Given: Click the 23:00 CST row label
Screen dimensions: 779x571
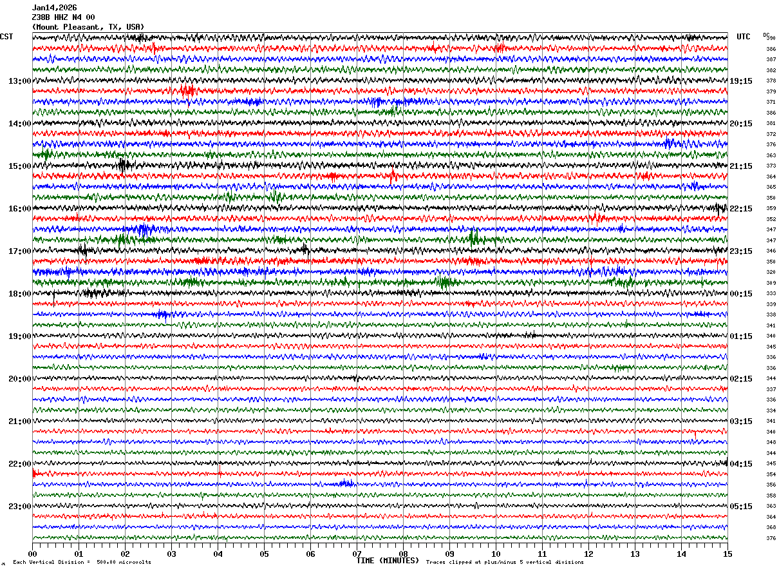Looking at the screenshot, I should [x=19, y=507].
